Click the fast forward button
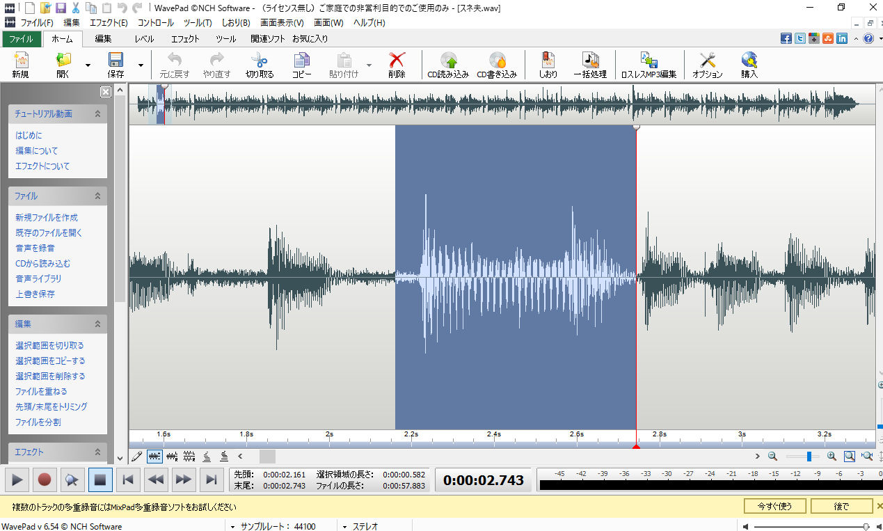The height and width of the screenshot is (531, 883). [183, 479]
